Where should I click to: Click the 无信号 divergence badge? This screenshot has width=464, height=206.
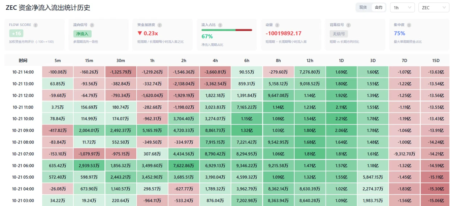[x=339, y=34]
